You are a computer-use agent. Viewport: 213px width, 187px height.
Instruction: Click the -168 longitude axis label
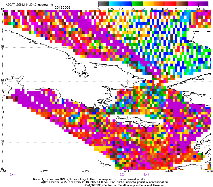pos(169,171)
